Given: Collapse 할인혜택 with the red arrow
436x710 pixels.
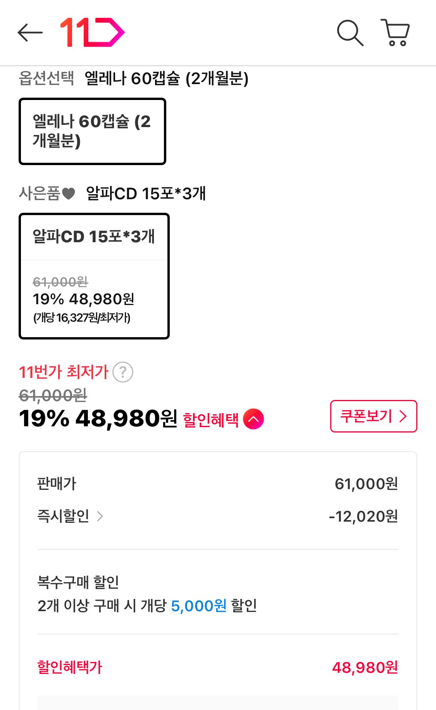Looking at the screenshot, I should (253, 419).
